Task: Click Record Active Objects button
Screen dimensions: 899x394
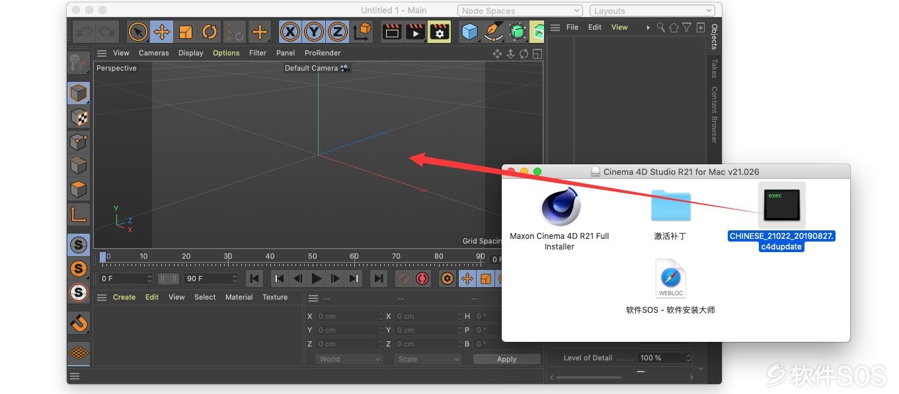Action: [x=403, y=279]
